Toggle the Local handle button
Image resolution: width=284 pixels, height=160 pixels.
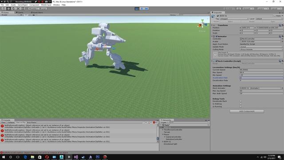click(x=43, y=9)
